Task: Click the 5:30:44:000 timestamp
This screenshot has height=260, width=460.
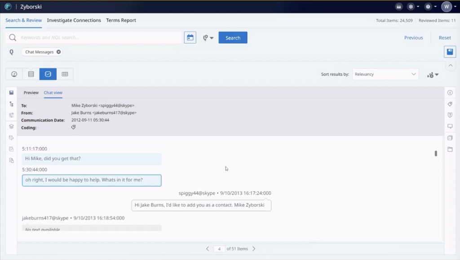Action: point(34,170)
